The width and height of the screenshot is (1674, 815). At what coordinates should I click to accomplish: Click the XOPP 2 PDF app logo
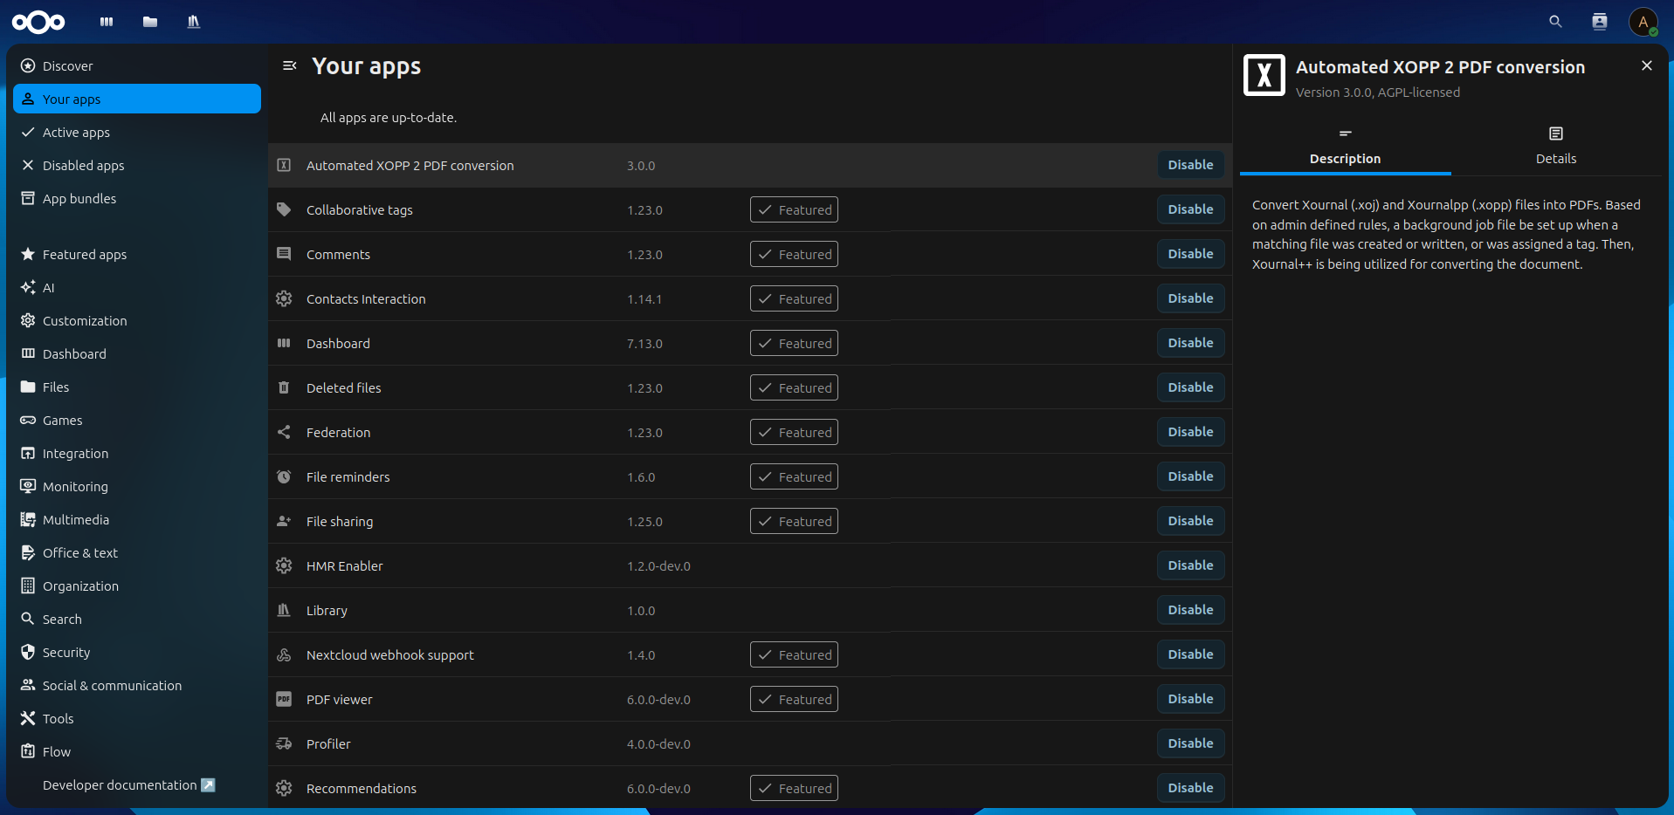click(x=1264, y=75)
